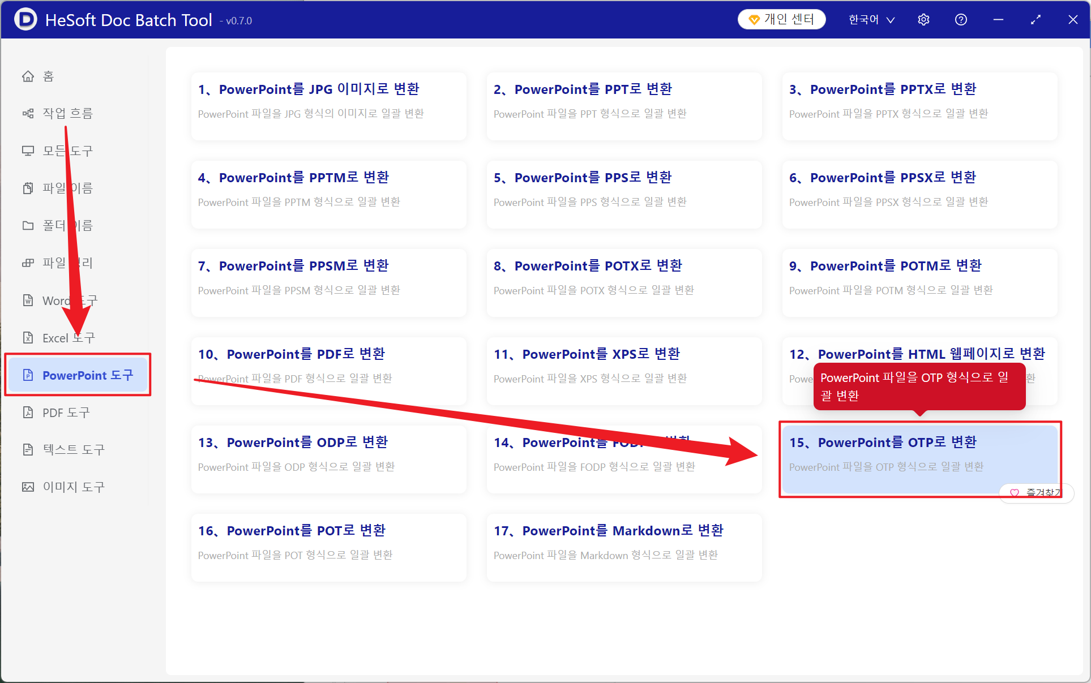Choose the PowerPoint를 POTM로 변환 card

coord(919,282)
